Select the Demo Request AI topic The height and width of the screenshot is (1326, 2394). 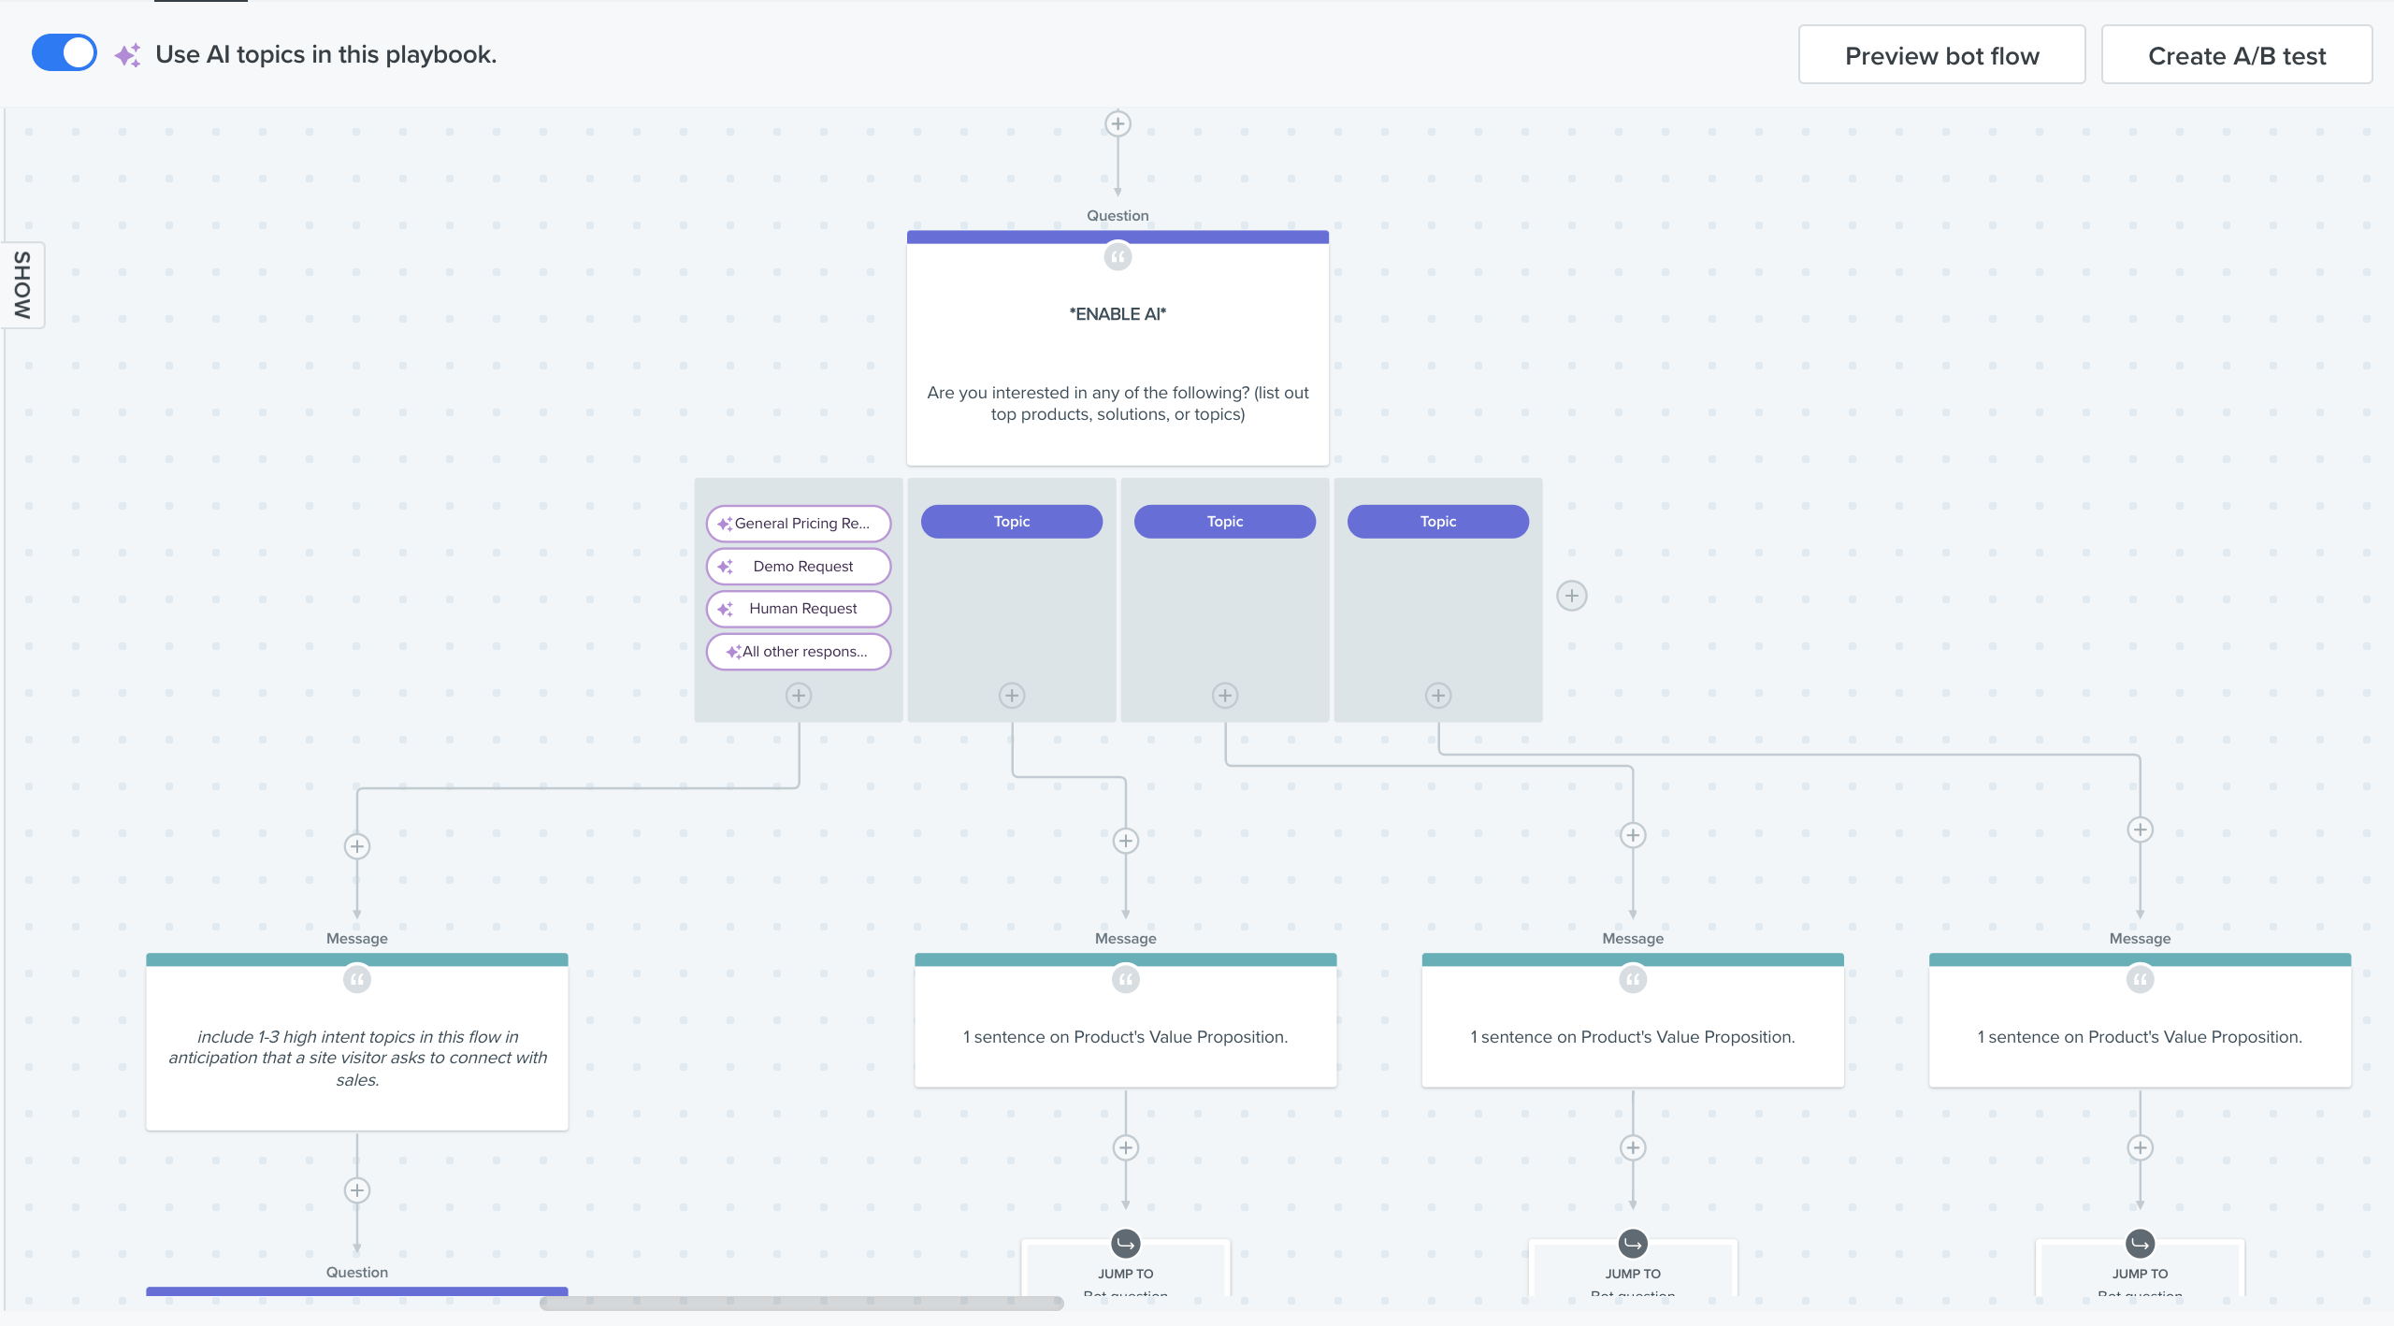[x=799, y=567]
